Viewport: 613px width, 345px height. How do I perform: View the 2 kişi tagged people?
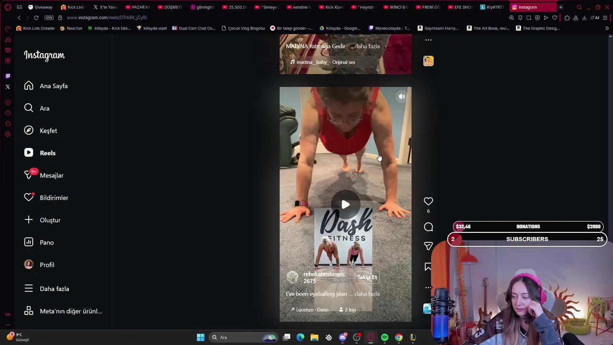click(x=347, y=310)
